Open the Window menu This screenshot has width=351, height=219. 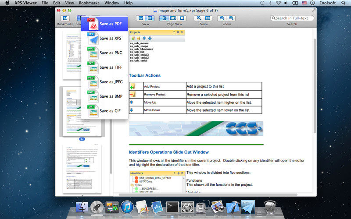pyautogui.click(x=112, y=3)
